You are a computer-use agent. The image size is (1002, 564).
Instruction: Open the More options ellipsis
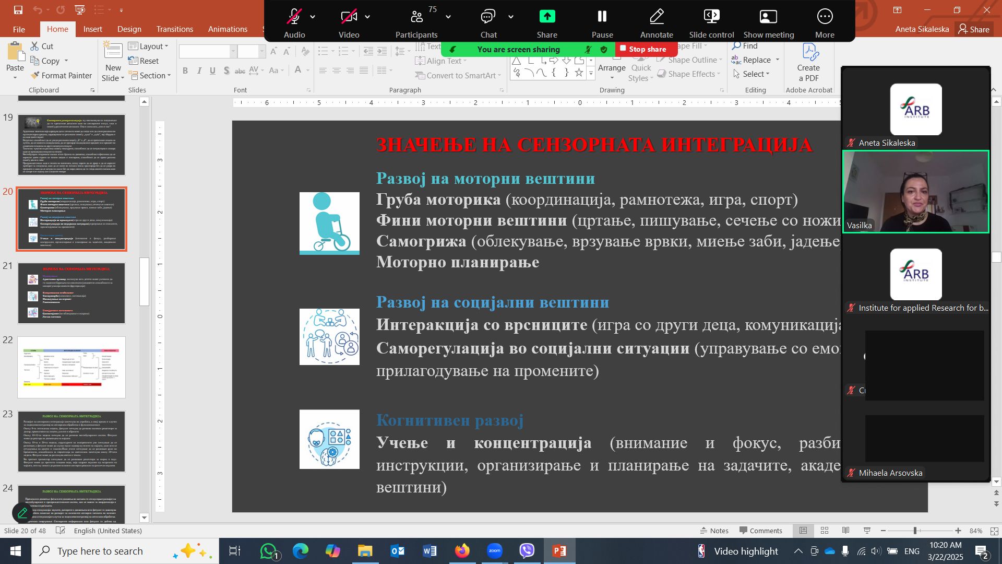pyautogui.click(x=825, y=17)
